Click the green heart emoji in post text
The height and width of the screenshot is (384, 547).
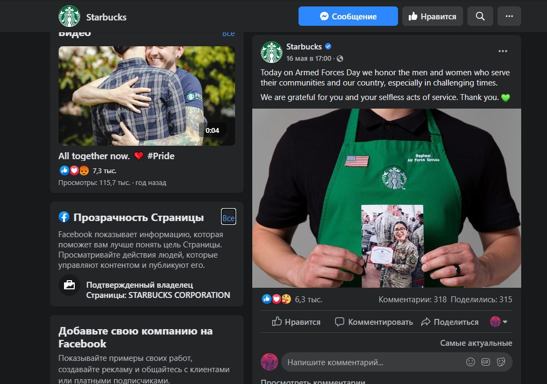[x=506, y=98]
